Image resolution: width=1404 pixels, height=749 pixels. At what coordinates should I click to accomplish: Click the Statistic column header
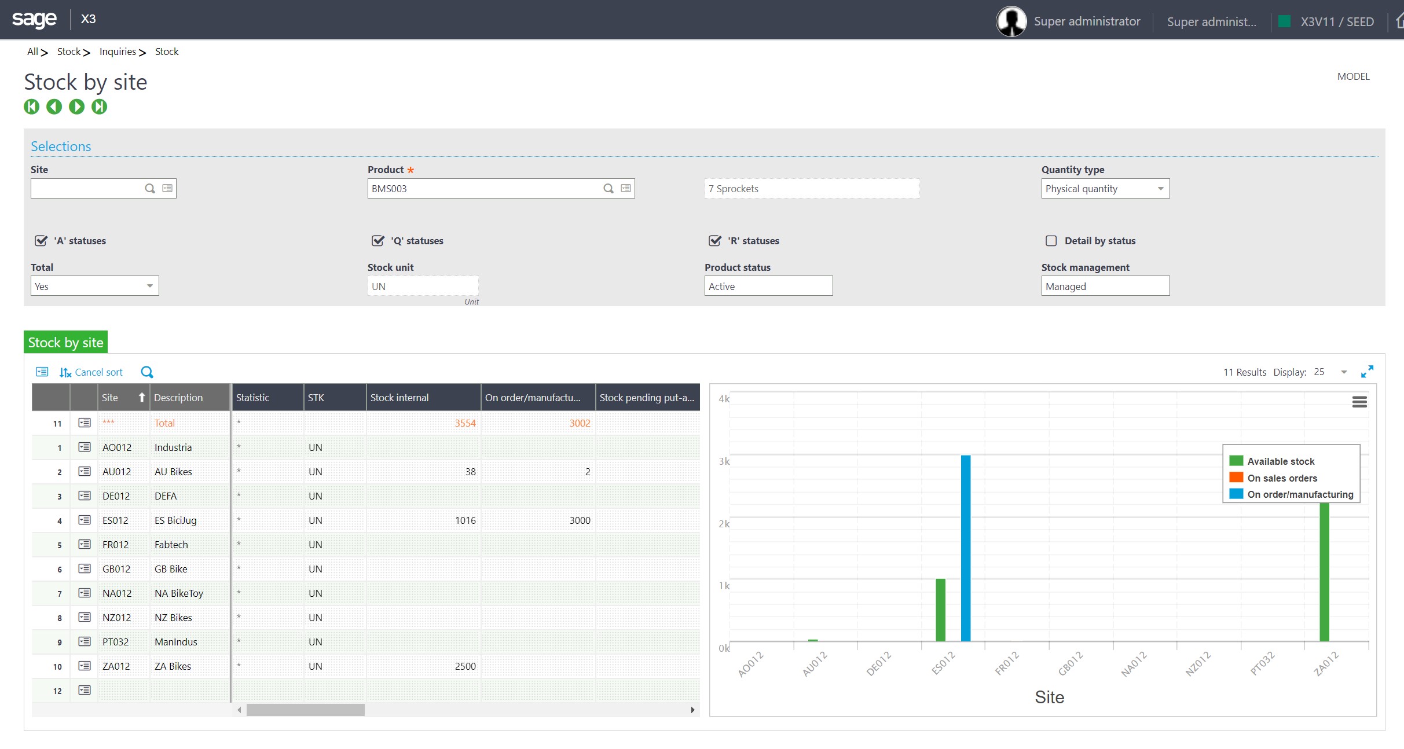pos(267,398)
